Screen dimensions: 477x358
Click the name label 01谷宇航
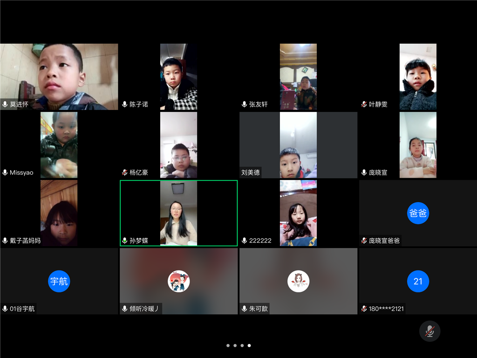coord(22,309)
